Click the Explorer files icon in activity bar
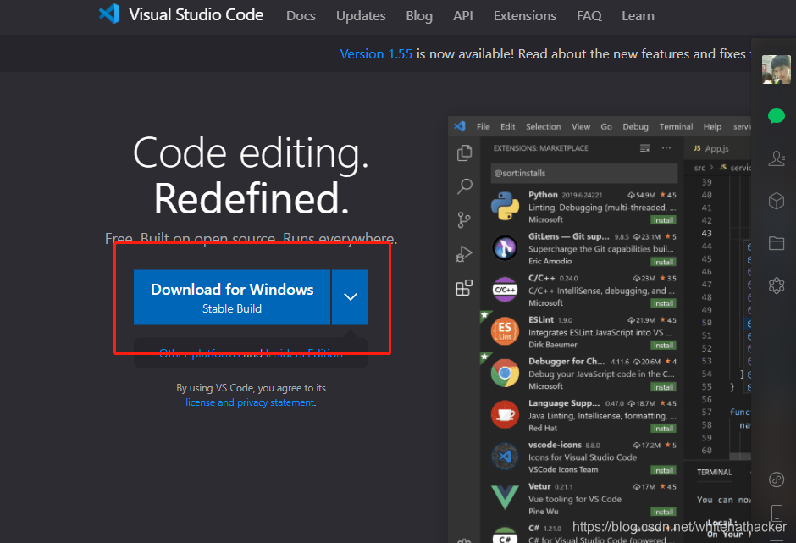The width and height of the screenshot is (796, 543). (464, 152)
